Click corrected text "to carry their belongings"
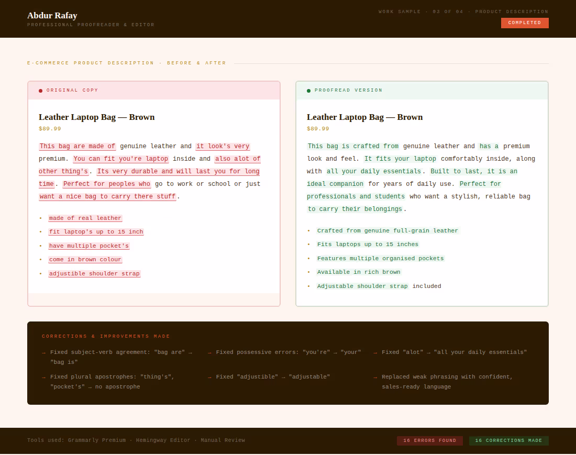This screenshot has height=455, width=576. click(355, 209)
